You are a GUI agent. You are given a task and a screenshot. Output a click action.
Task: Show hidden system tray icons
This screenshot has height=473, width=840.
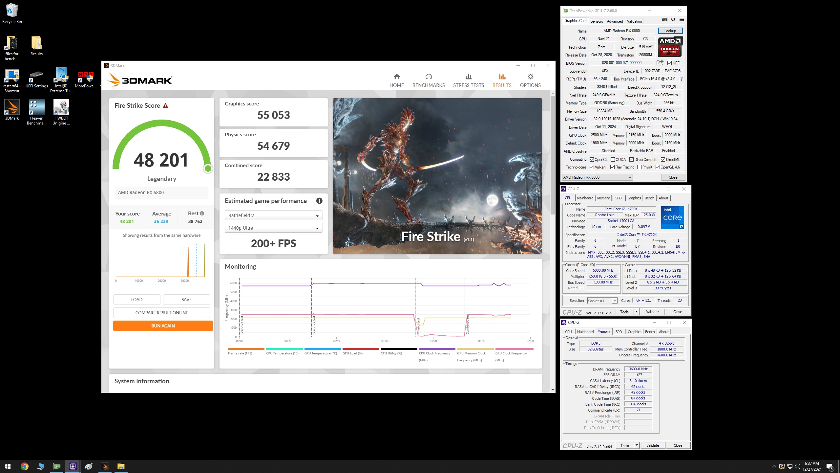tap(774, 466)
